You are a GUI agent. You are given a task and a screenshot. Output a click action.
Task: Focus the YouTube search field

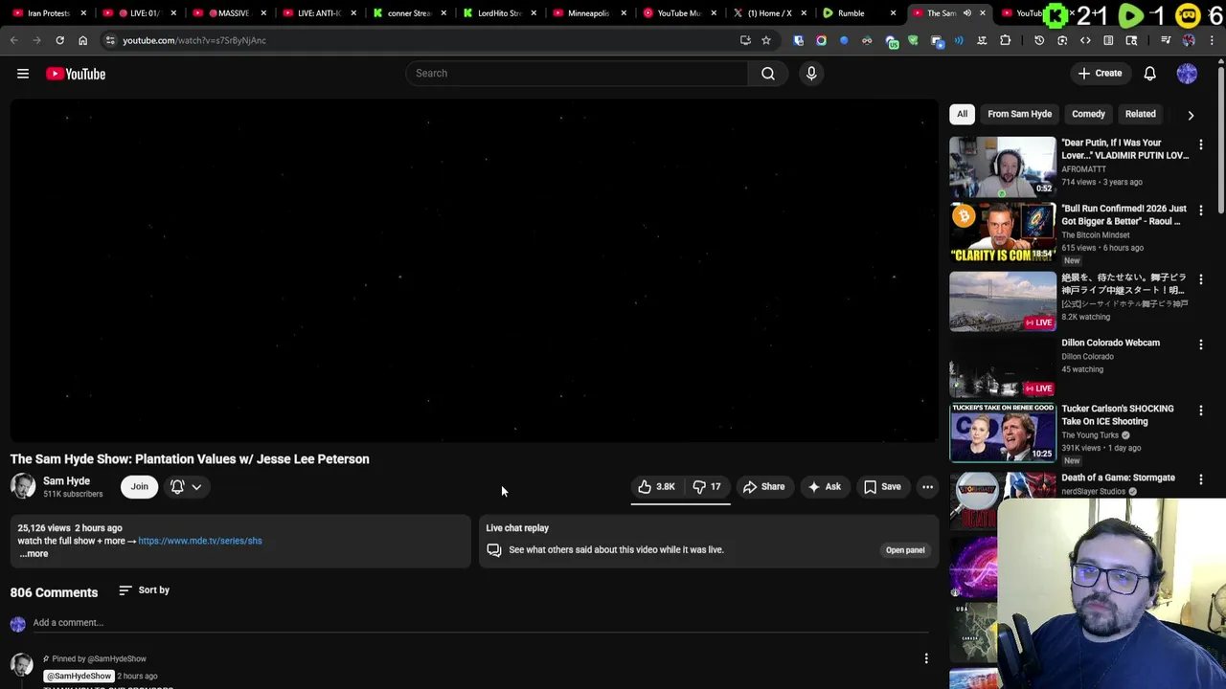click(x=577, y=74)
